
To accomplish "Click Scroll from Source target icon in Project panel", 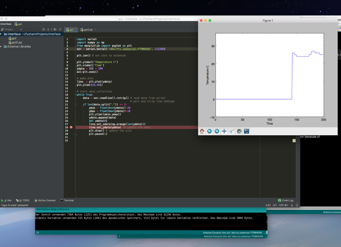I will 43,29.
